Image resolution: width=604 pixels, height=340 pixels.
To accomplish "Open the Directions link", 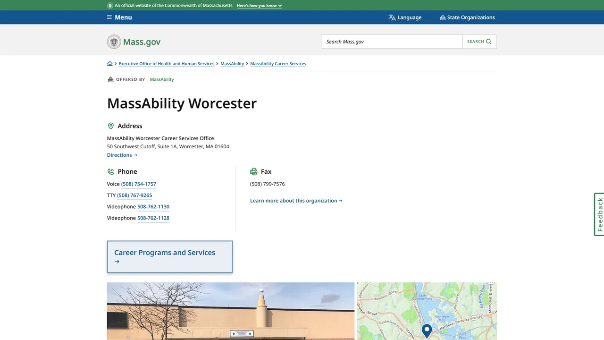I will (122, 155).
